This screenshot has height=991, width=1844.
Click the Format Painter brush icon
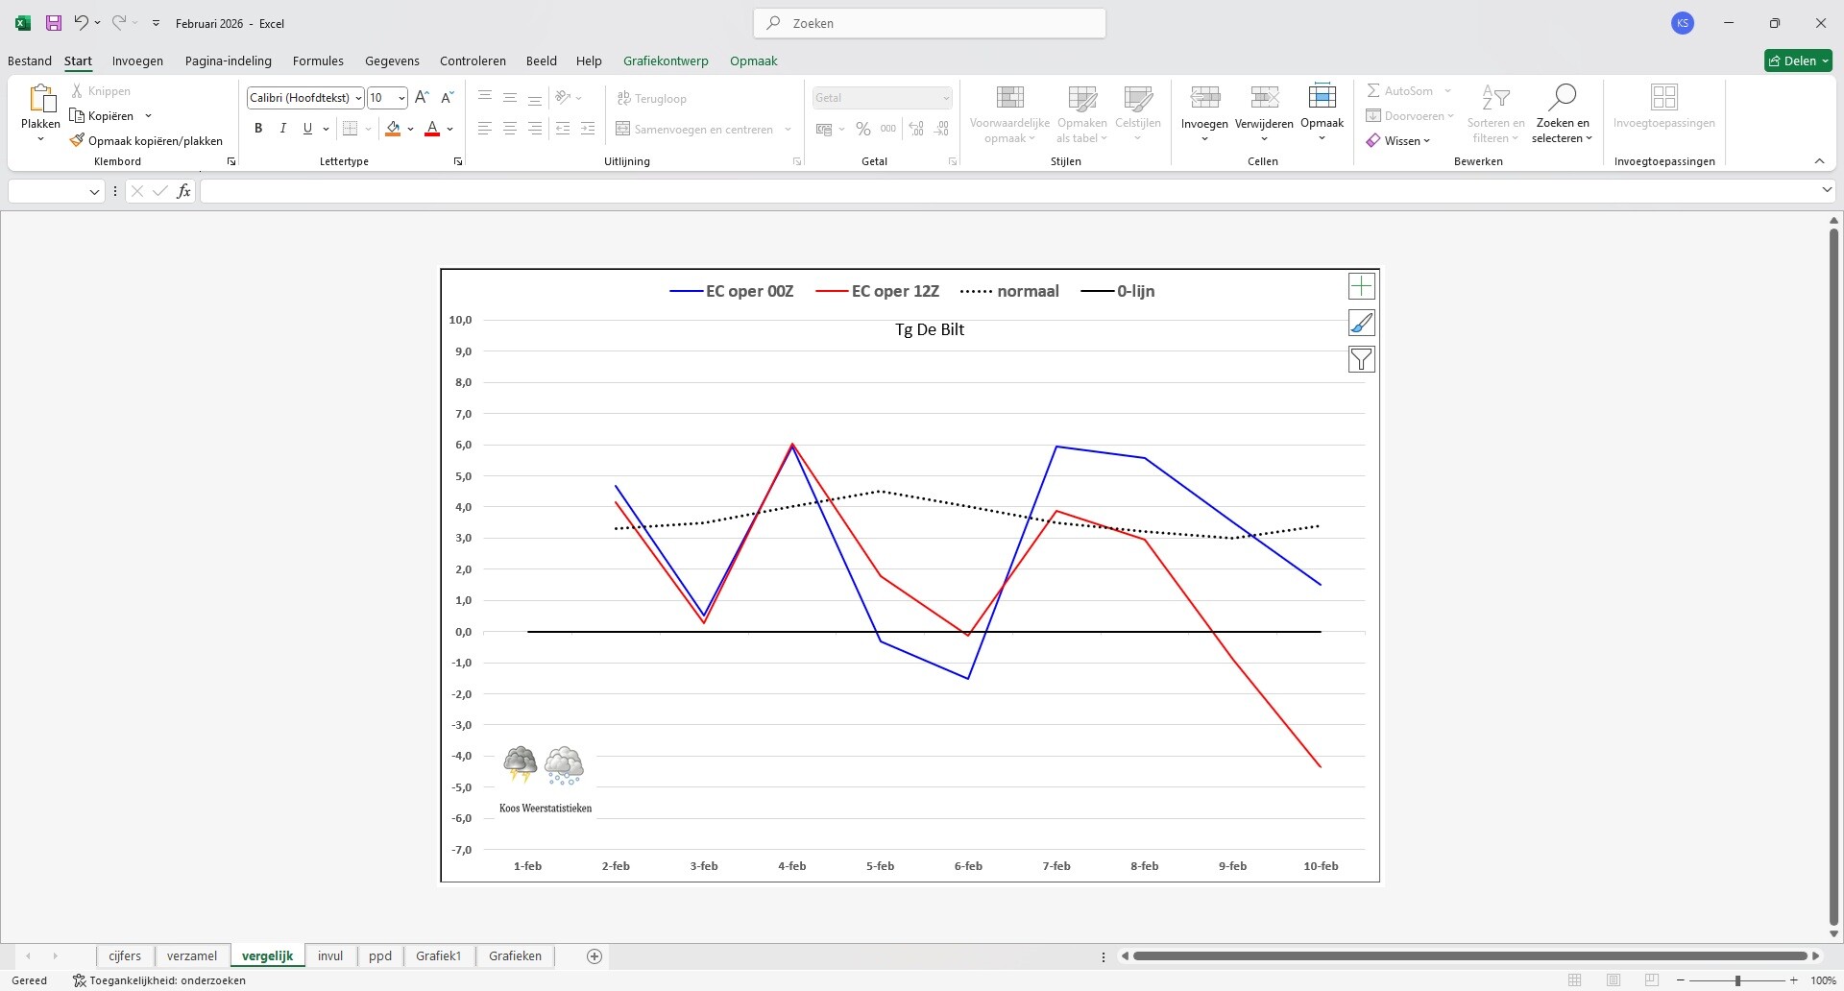[x=77, y=141]
